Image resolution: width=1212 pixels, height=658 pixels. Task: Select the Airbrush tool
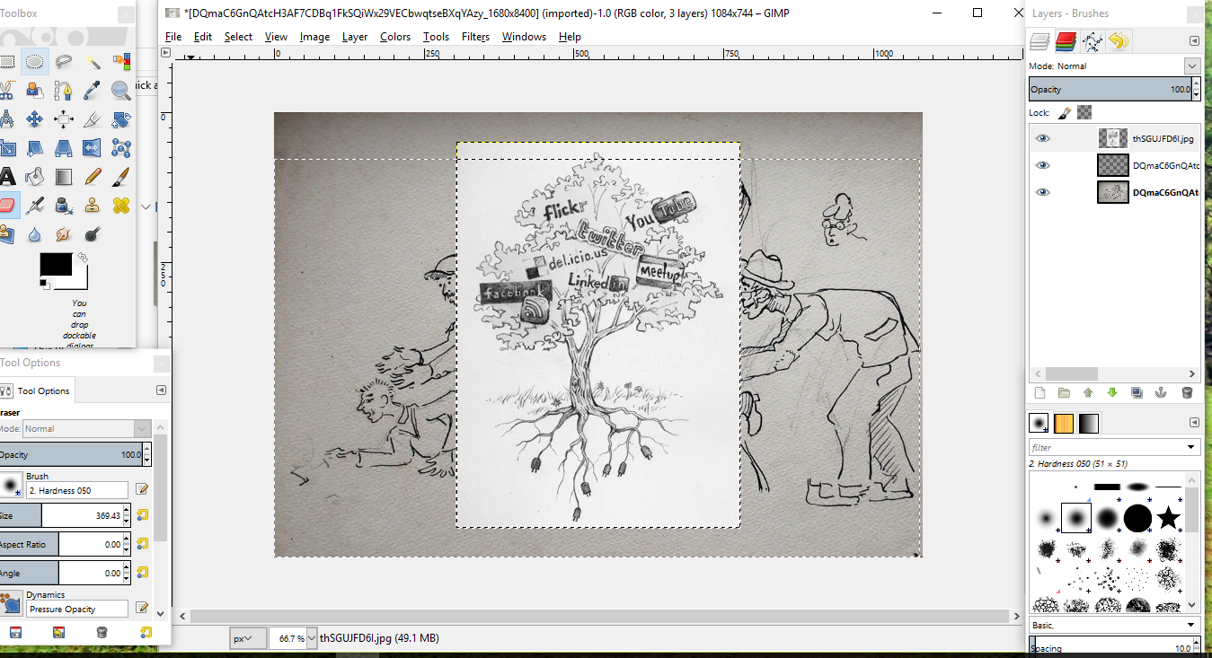[x=34, y=206]
